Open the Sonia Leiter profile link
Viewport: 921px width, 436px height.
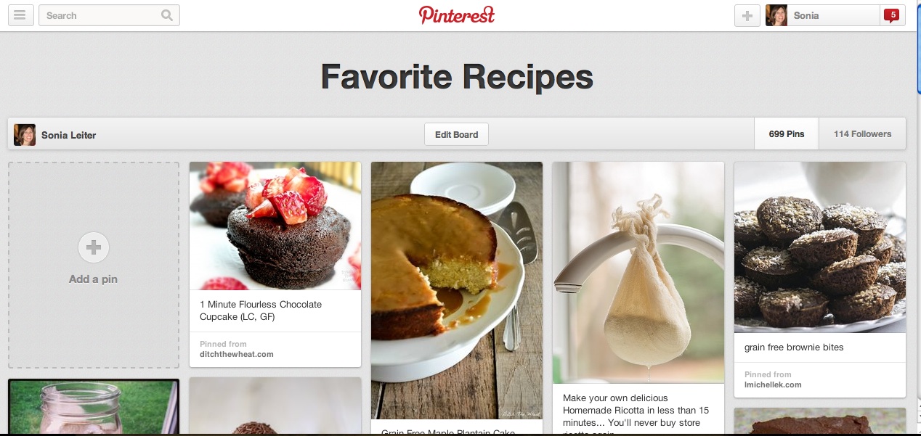pyautogui.click(x=69, y=135)
